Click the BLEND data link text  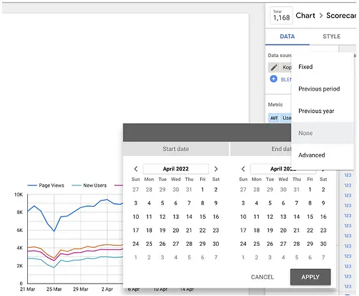pyautogui.click(x=286, y=79)
